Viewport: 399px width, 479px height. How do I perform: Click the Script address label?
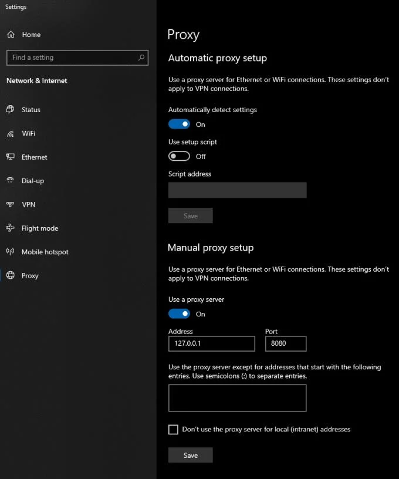point(190,174)
